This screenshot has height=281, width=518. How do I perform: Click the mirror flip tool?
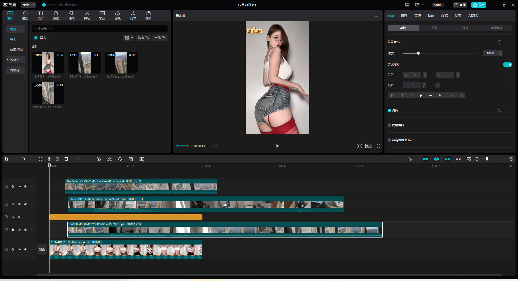click(x=110, y=159)
